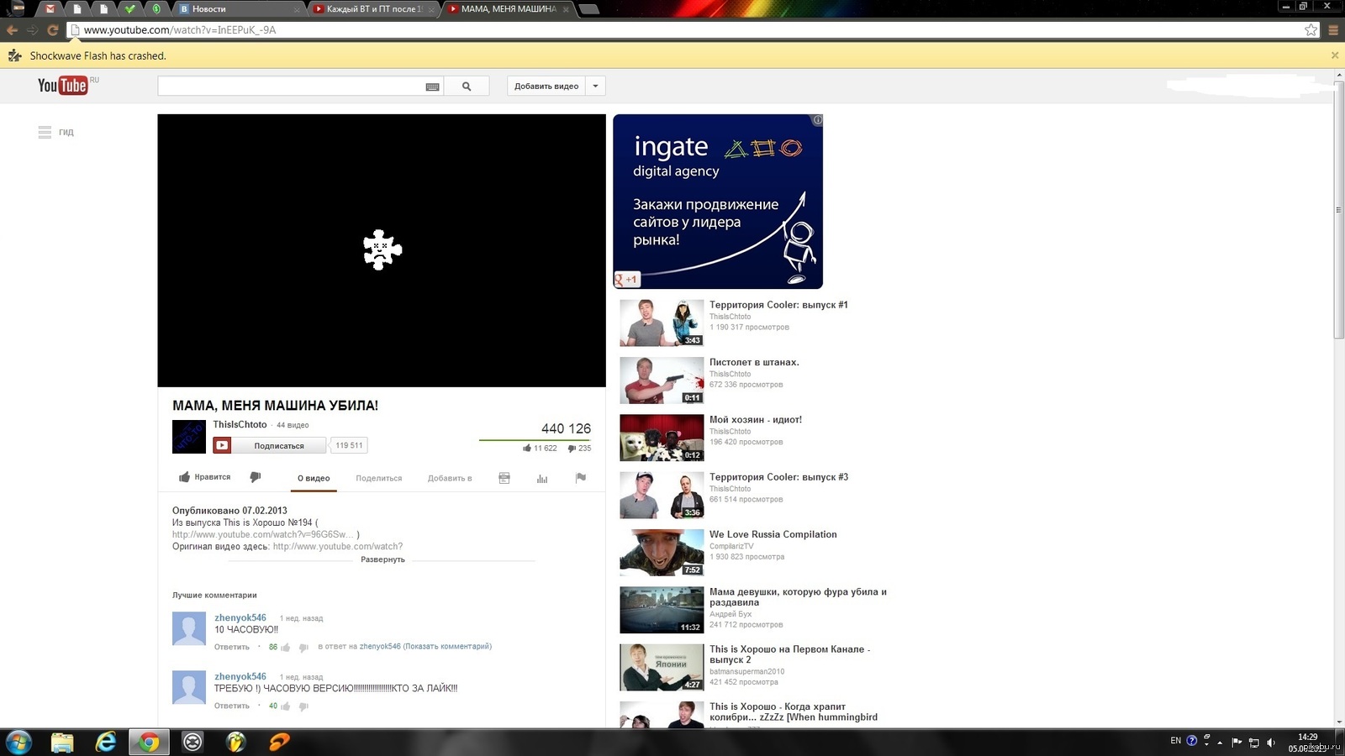Open Территория Cooler: выпуск #1 thumbnail
The image size is (1345, 756).
coord(662,323)
